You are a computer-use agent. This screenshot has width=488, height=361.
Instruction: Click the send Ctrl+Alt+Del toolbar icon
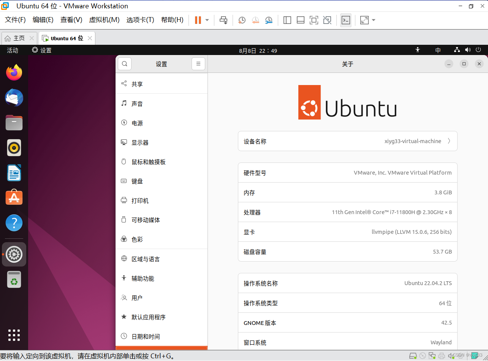point(224,20)
